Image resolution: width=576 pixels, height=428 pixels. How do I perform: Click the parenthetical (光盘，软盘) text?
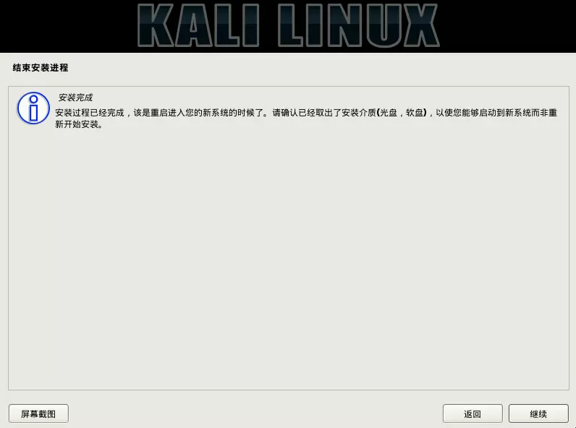(402, 113)
